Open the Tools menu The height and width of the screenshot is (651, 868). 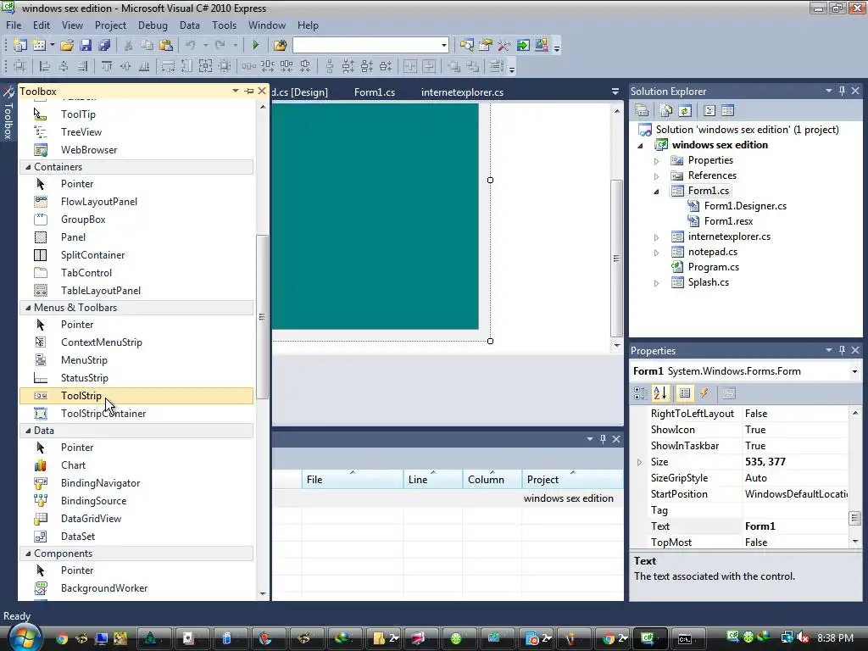point(224,25)
